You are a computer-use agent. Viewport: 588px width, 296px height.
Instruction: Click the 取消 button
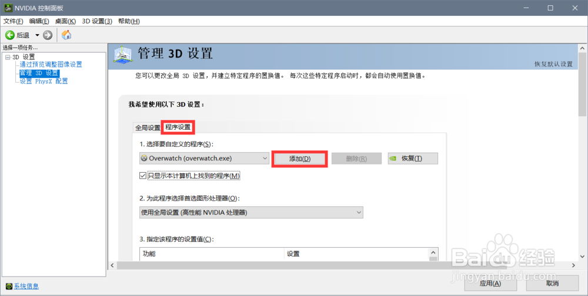pyautogui.click(x=552, y=284)
